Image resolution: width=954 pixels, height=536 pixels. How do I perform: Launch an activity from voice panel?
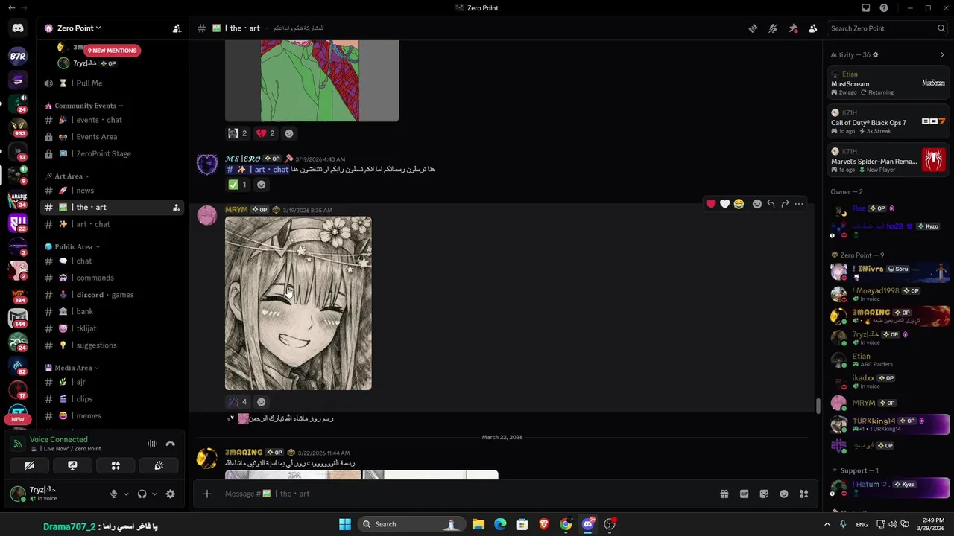coord(116,465)
